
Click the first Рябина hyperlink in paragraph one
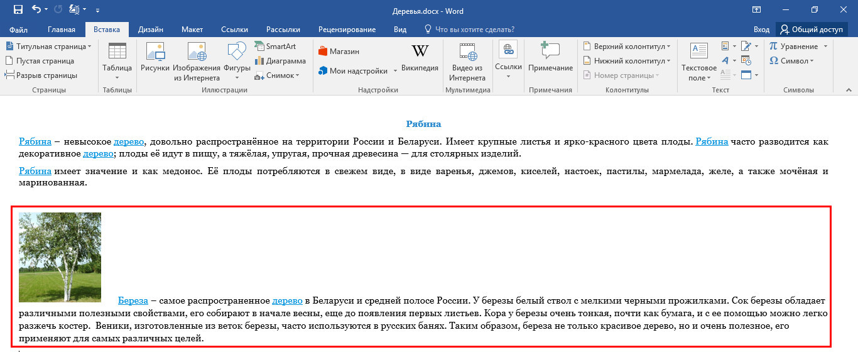point(35,142)
